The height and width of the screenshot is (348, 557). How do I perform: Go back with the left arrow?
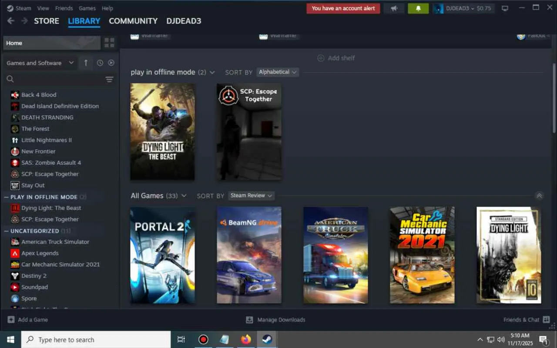11,21
